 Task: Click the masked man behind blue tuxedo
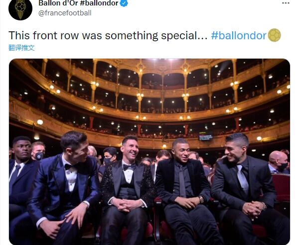tap(38, 151)
